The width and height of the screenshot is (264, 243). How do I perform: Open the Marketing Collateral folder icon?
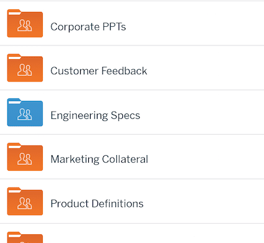[25, 157]
